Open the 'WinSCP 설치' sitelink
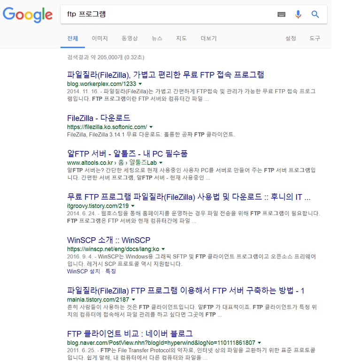 (84, 271)
